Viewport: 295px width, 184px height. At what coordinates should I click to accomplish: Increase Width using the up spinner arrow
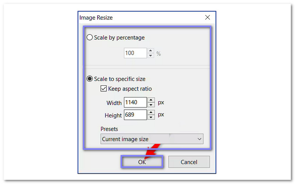click(151, 100)
